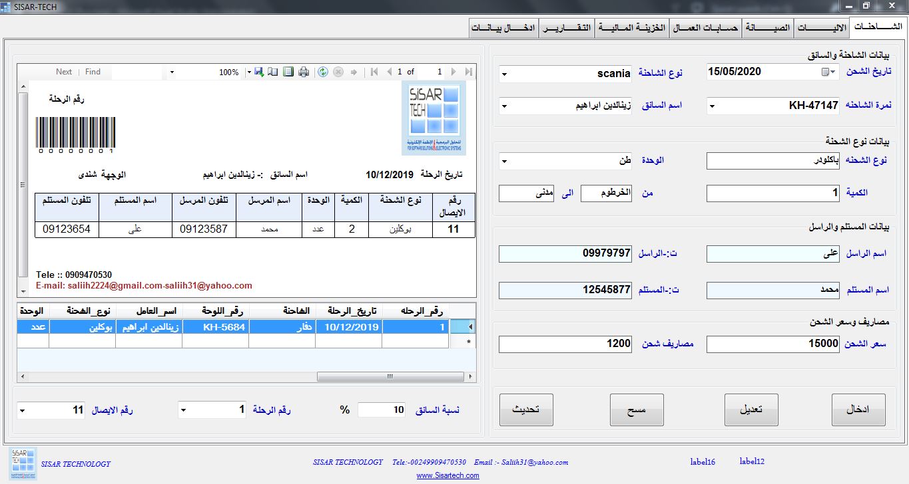Click the ادخال button
Screen dimensions: 909x484
pyautogui.click(x=859, y=410)
